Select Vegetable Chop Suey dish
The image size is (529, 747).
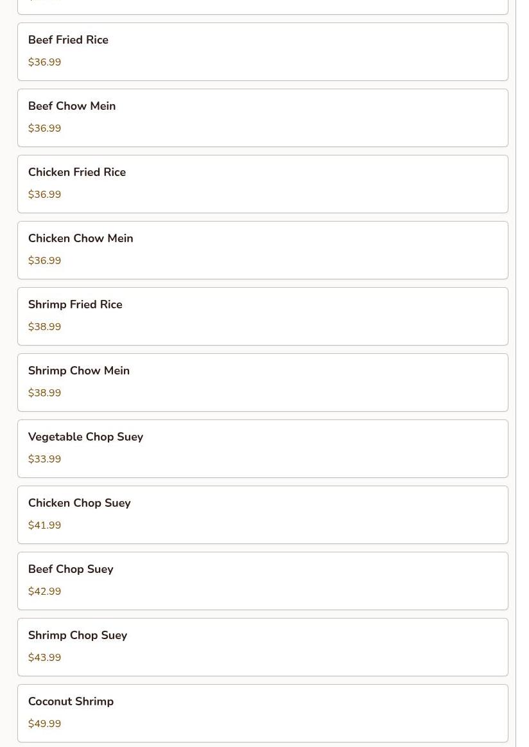pos(263,449)
